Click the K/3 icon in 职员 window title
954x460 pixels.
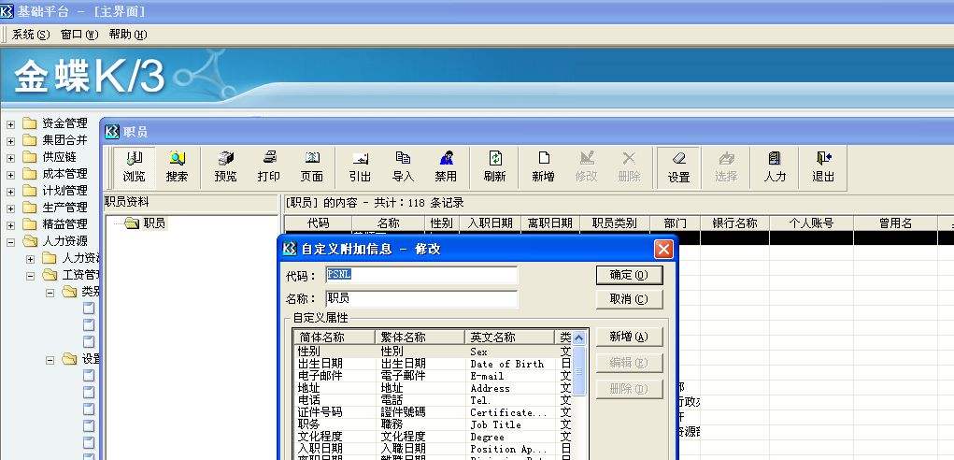pyautogui.click(x=112, y=132)
